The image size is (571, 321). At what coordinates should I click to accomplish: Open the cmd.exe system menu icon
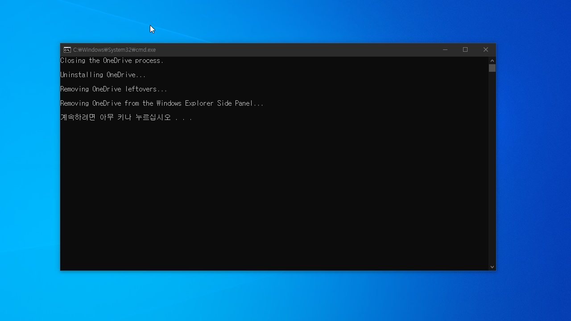[x=67, y=50]
